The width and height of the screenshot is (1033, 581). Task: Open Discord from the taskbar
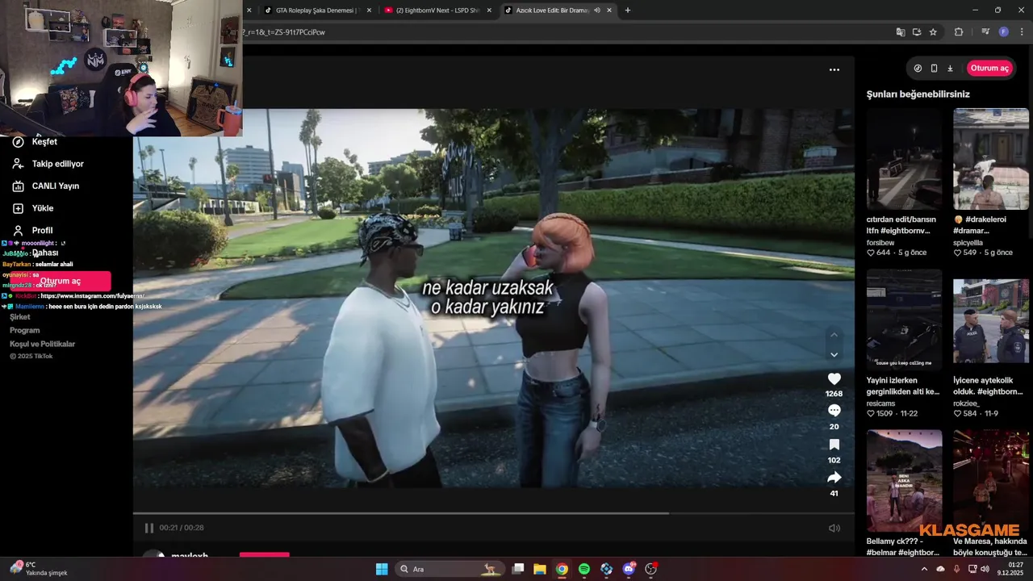[629, 569]
